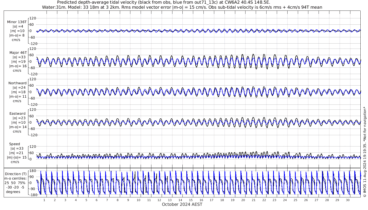Click day 9 on the date axis

(128, 200)
